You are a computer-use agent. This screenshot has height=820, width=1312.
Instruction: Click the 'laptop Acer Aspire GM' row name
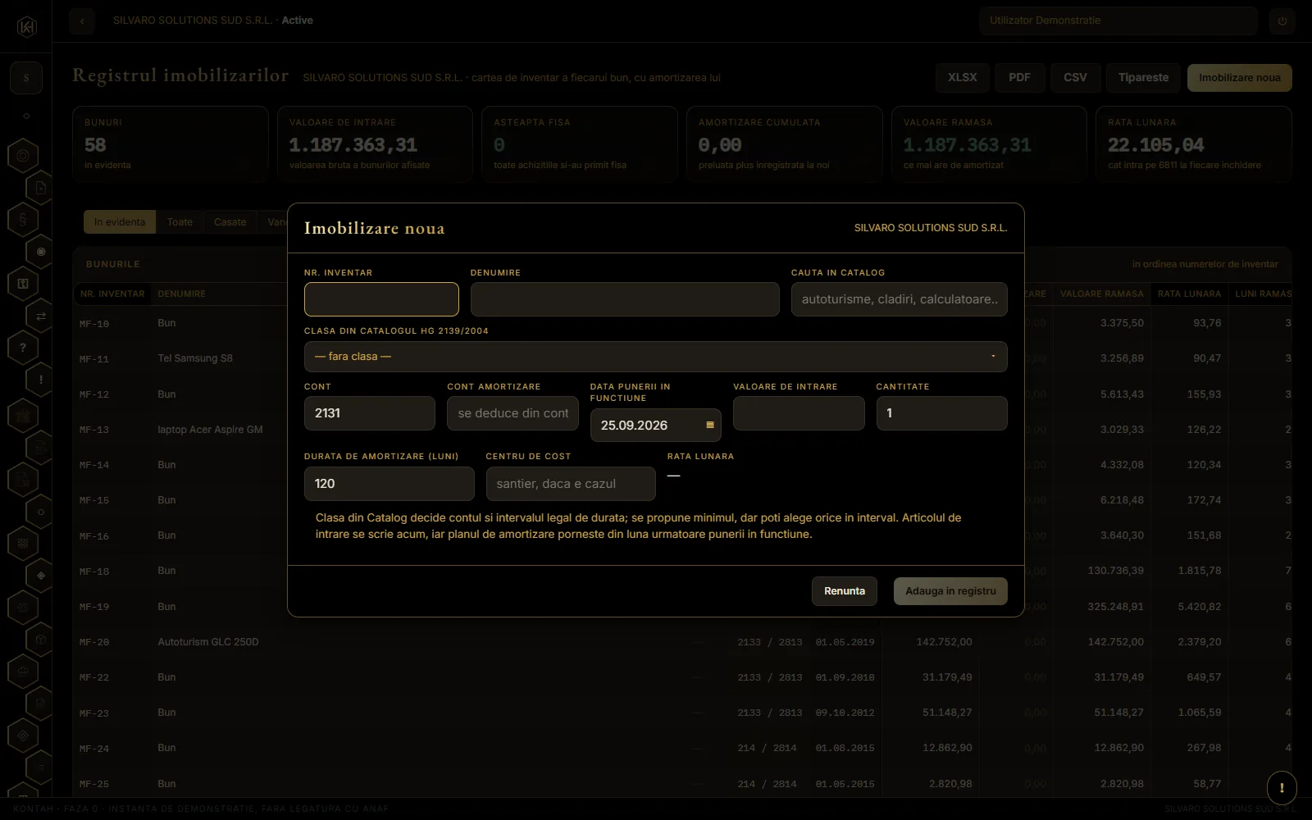[210, 430]
